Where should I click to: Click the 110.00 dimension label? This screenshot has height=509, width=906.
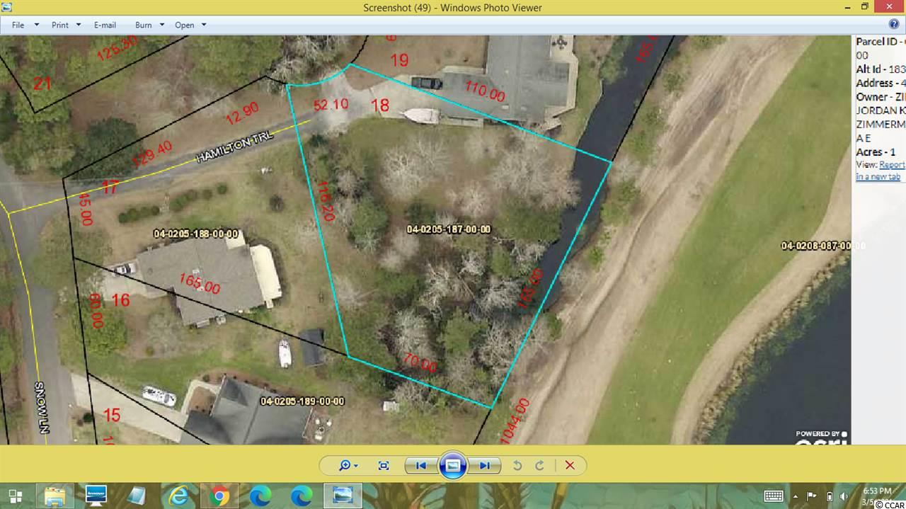point(485,91)
